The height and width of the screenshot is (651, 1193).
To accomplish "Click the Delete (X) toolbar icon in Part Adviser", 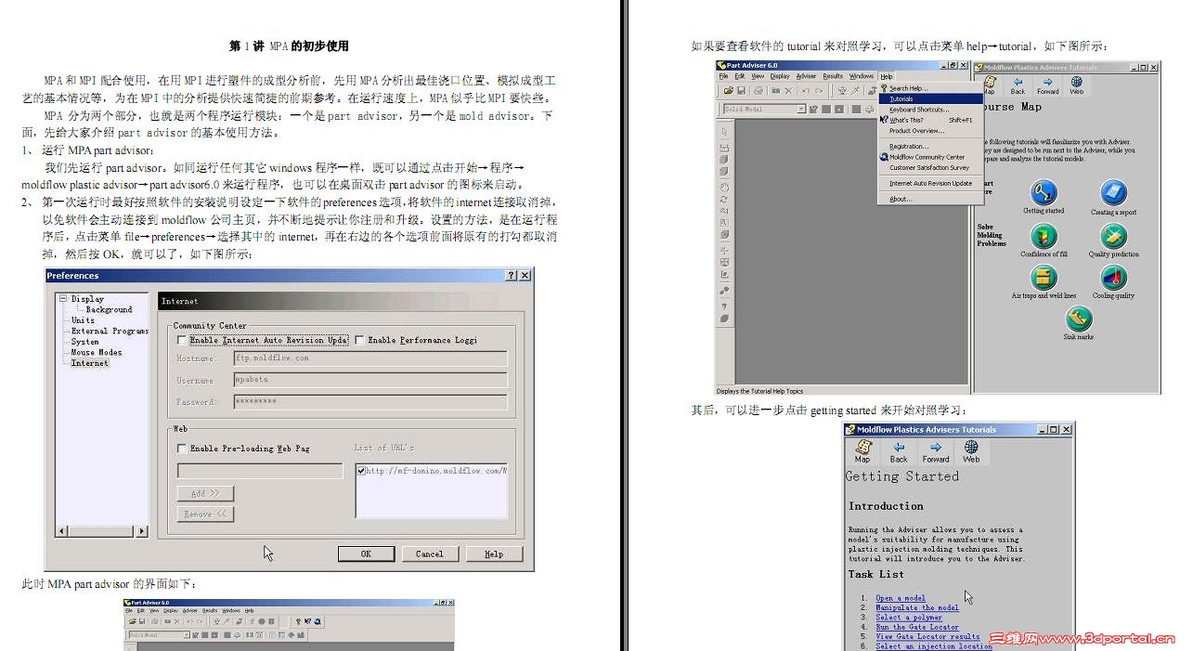I will coord(788,90).
